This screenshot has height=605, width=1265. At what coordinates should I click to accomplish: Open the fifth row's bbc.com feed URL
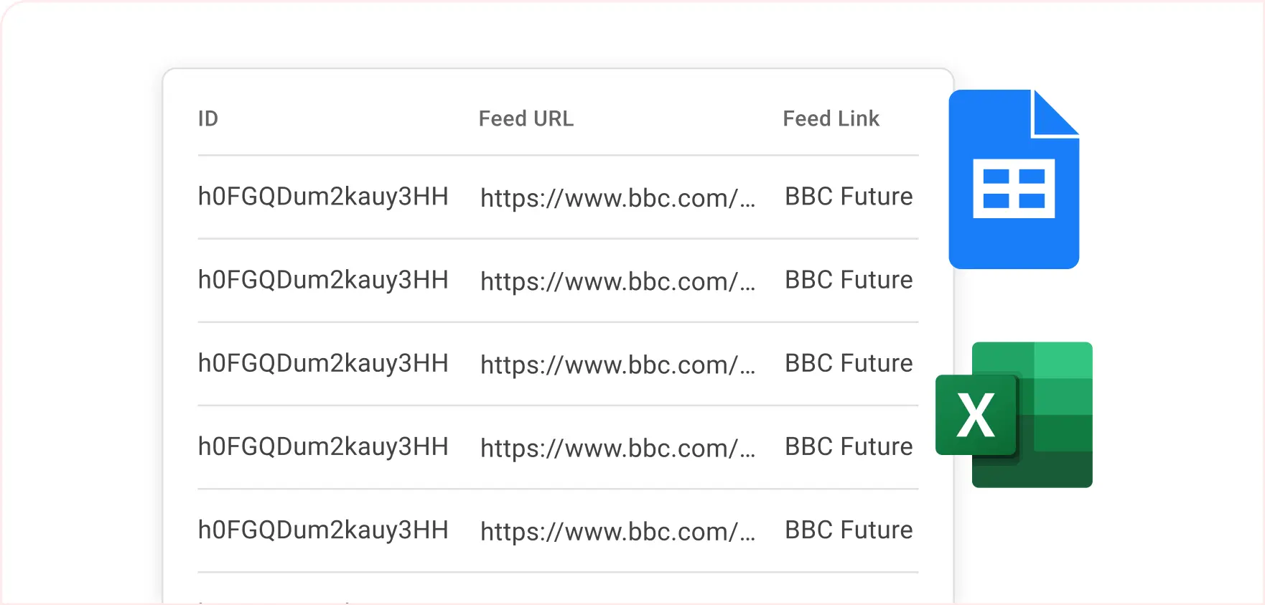click(617, 531)
